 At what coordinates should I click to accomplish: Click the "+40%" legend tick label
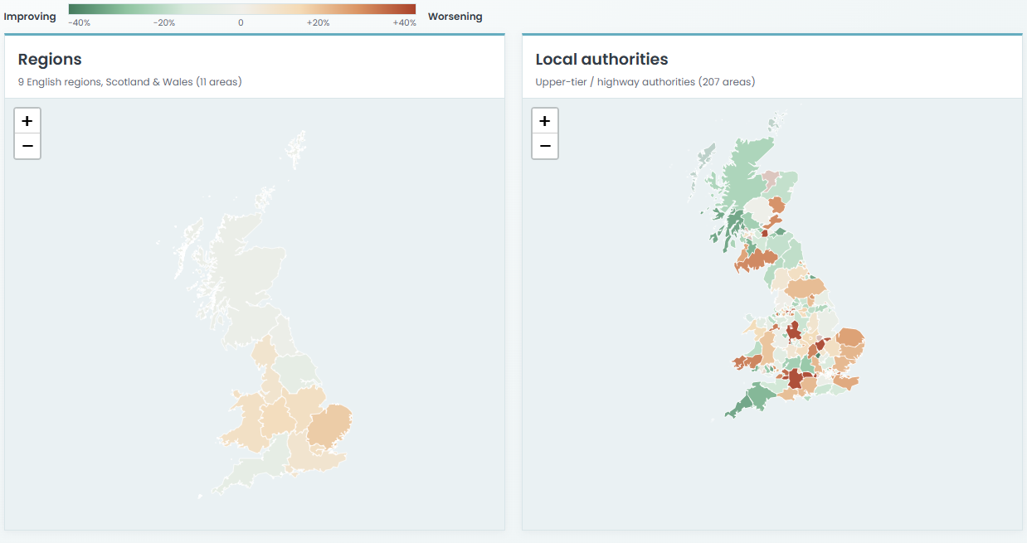click(x=404, y=22)
